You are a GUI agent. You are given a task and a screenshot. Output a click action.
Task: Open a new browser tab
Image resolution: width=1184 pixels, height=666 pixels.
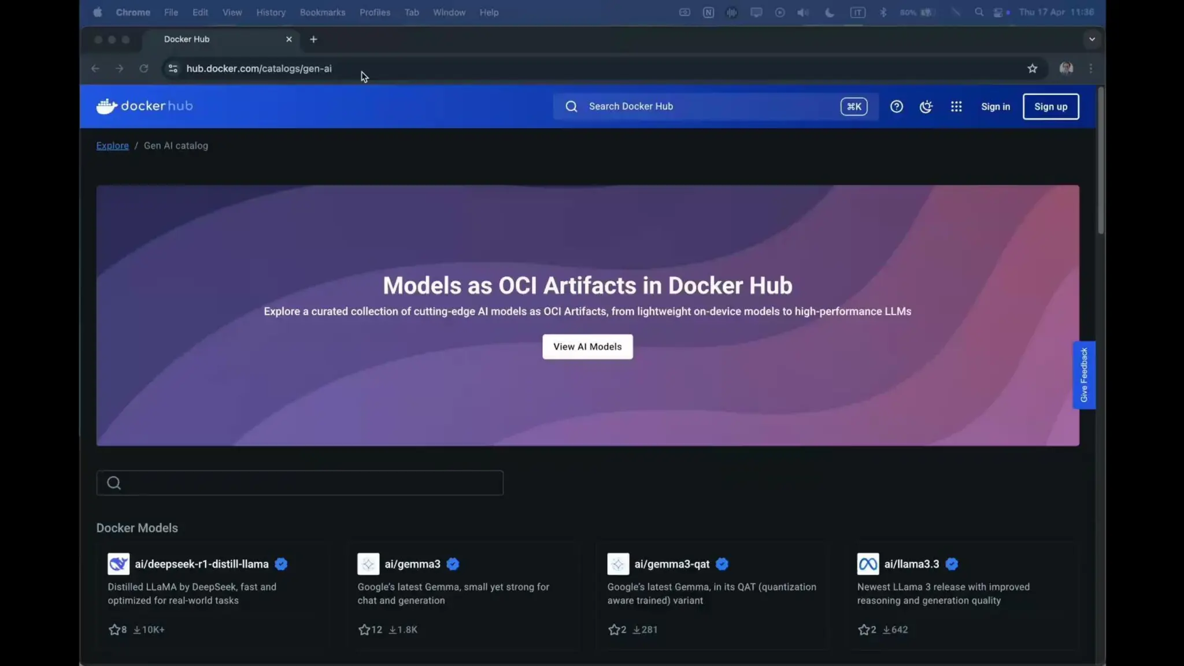coord(313,39)
